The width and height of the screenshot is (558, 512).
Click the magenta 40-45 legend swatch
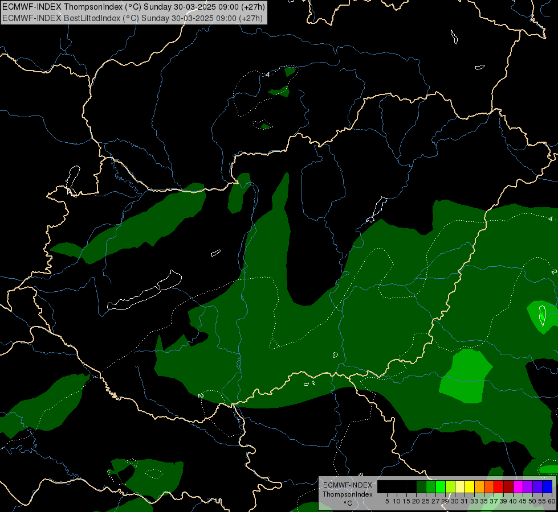[x=518, y=486]
